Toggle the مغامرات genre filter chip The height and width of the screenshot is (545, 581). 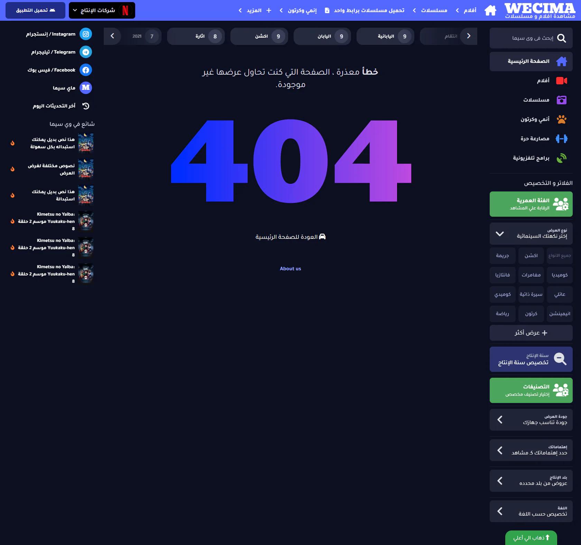pos(531,275)
